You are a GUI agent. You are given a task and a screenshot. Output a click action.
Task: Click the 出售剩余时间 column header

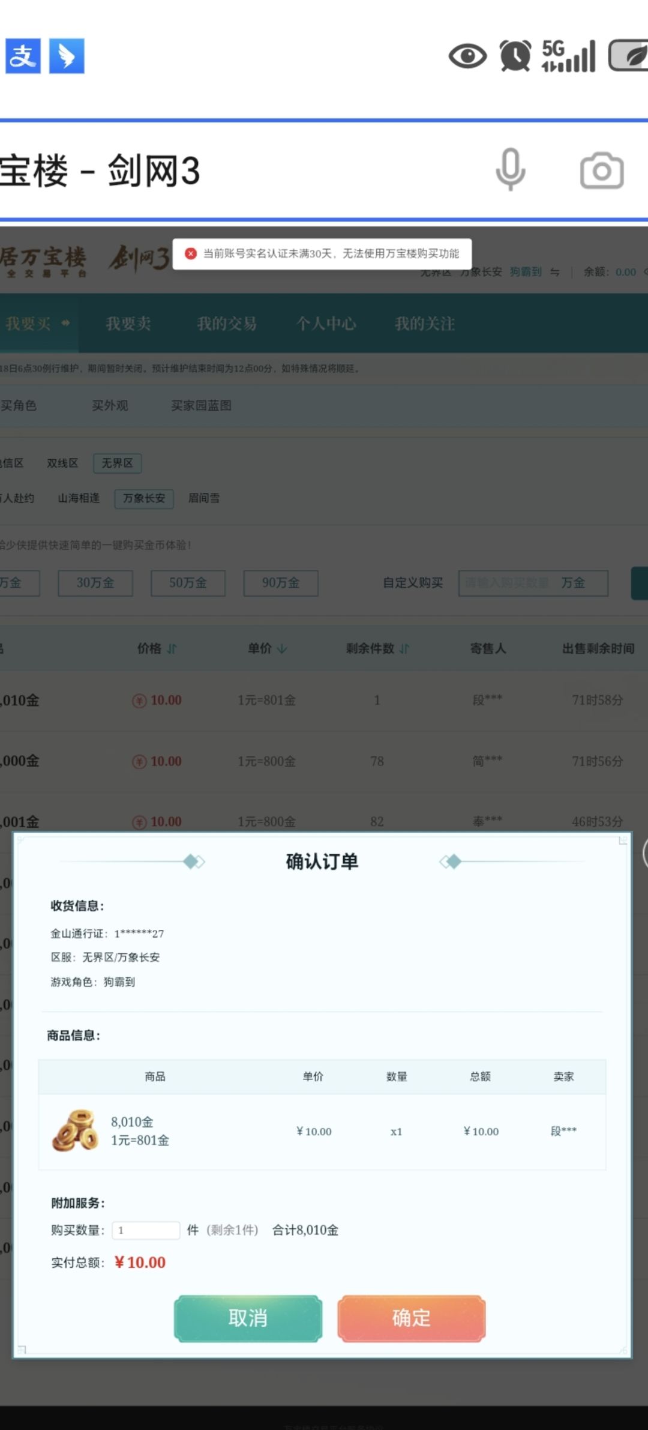click(x=598, y=648)
